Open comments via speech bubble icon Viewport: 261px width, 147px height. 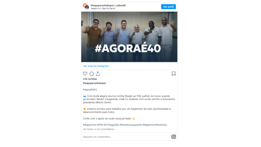92,74
